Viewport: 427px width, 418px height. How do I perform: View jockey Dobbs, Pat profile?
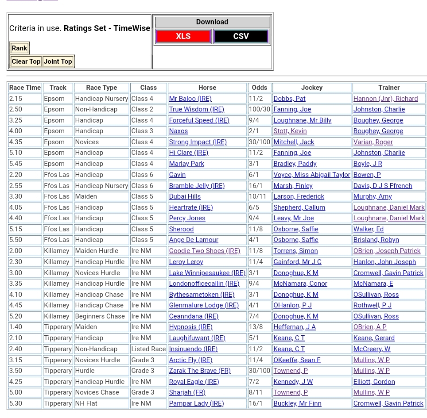289,99
